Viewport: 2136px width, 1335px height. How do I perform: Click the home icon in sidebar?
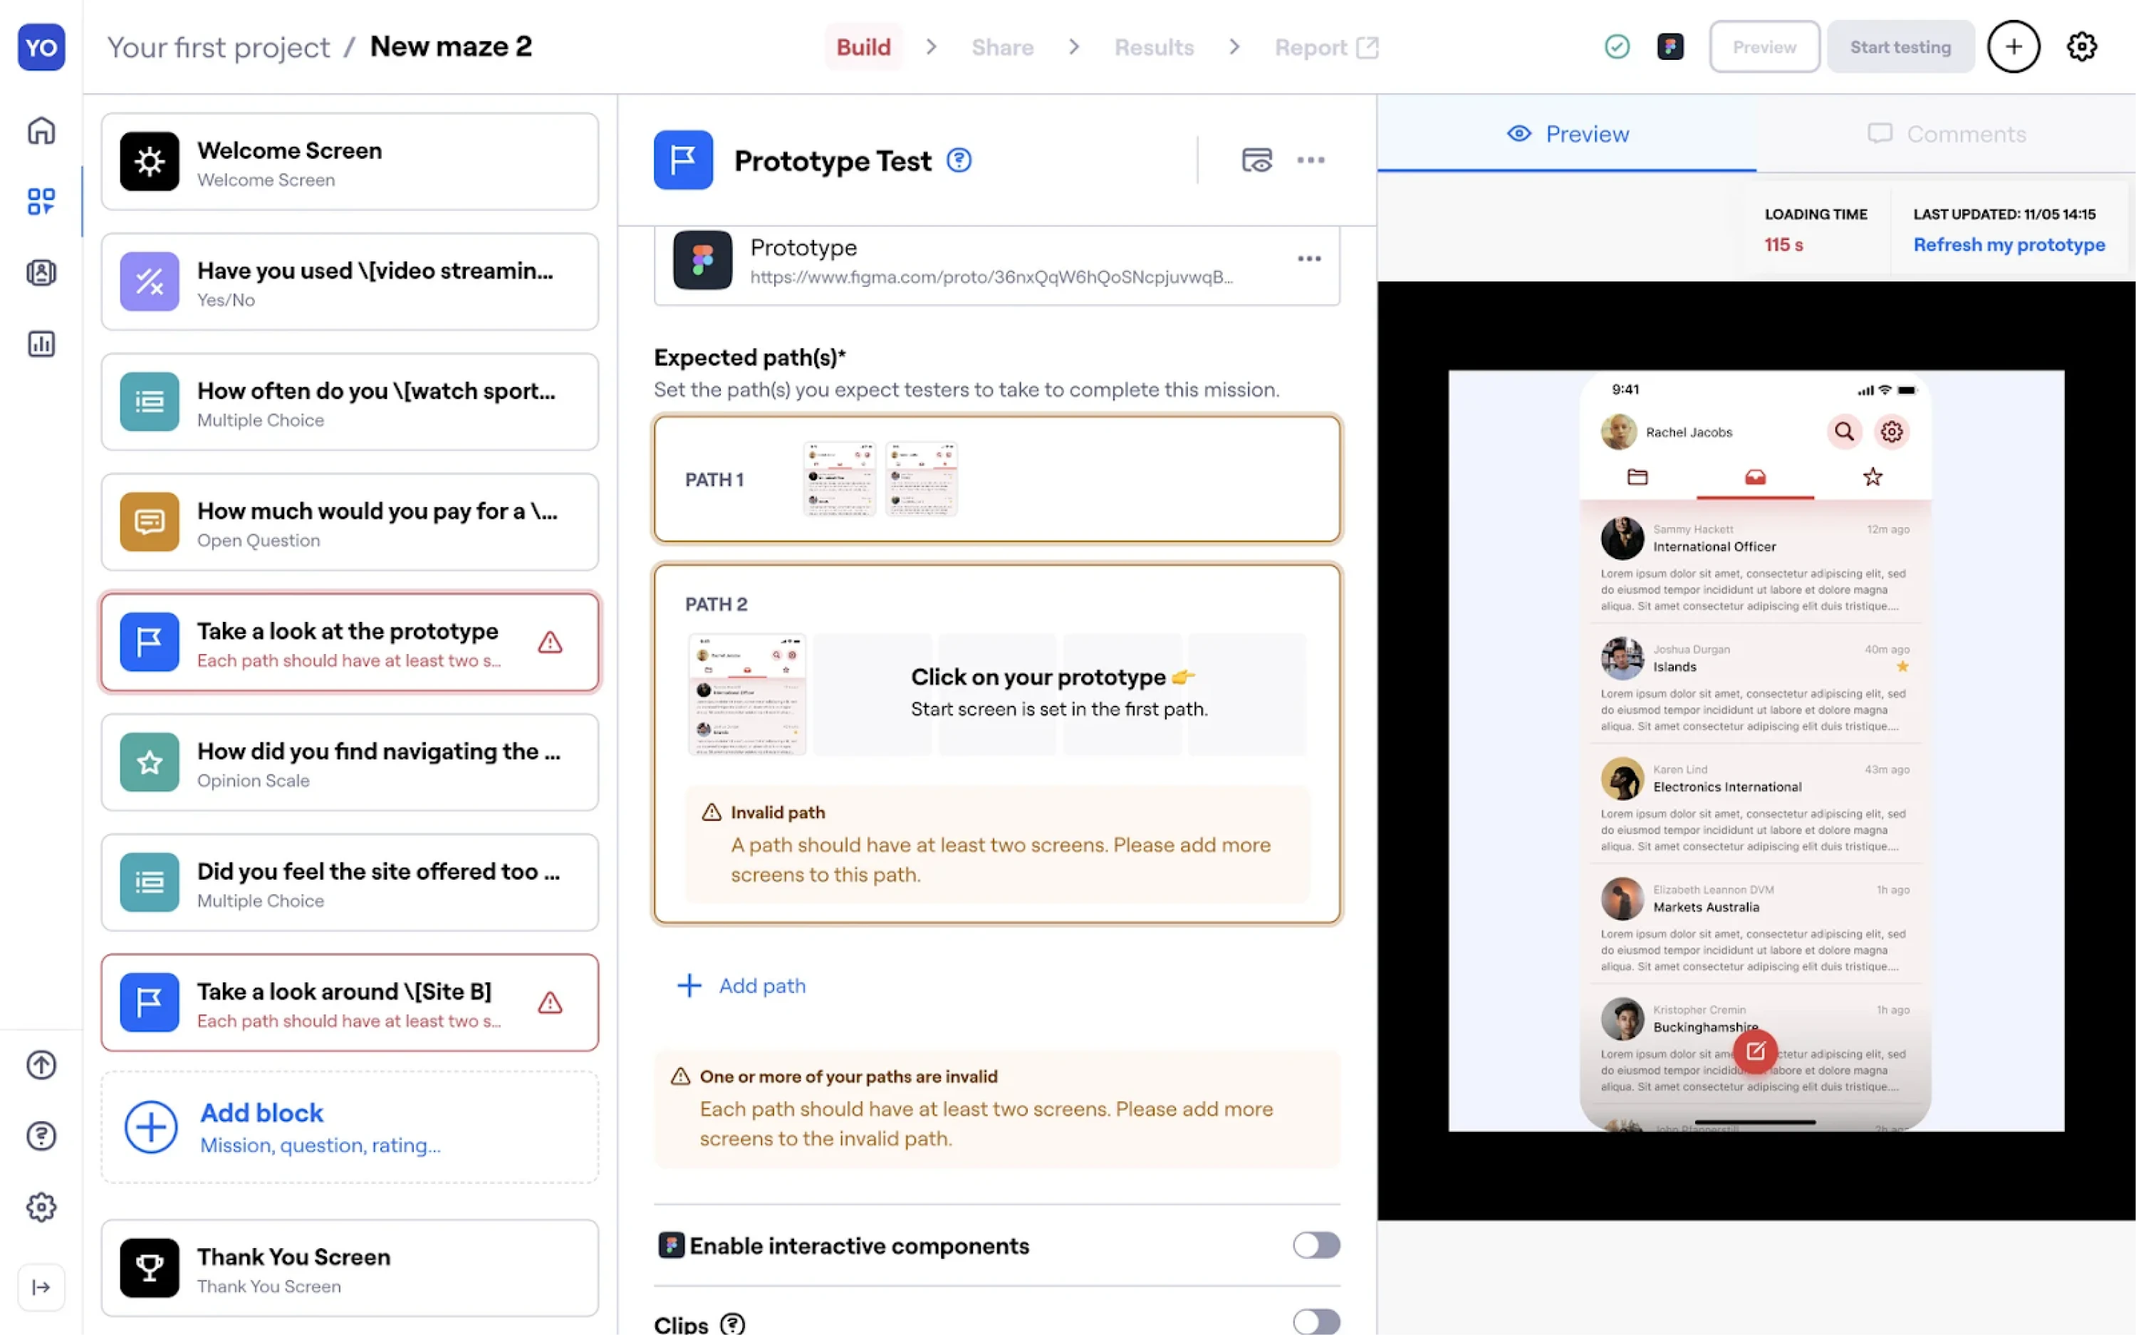tap(41, 130)
